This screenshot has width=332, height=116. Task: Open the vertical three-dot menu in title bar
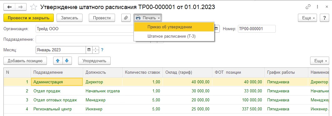pos(317,7)
